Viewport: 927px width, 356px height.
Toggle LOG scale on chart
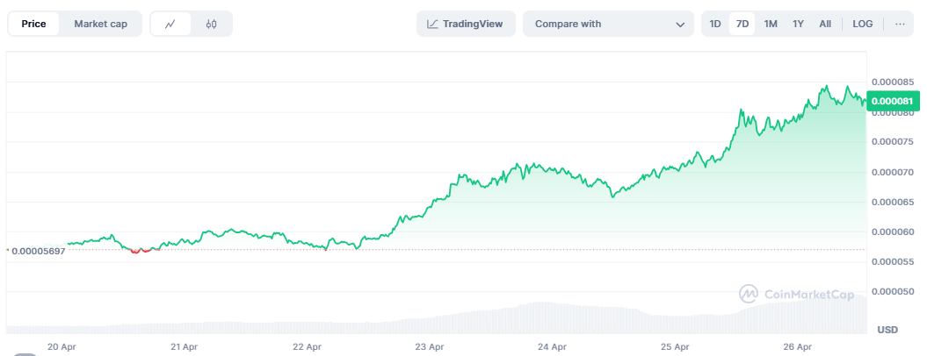tap(863, 24)
